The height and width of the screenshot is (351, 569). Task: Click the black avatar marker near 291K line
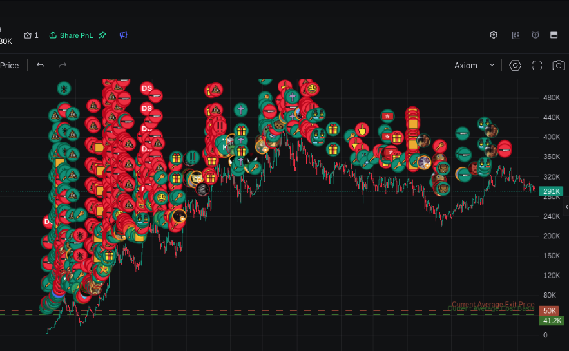202,189
